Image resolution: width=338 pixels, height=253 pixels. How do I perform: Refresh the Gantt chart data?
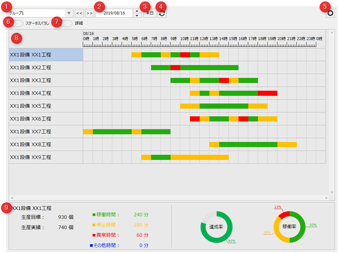162,13
